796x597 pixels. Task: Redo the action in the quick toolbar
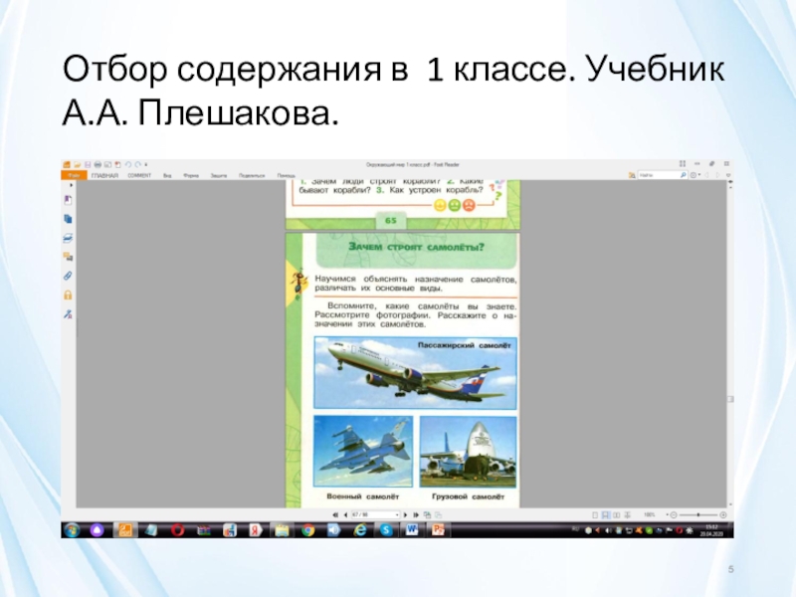click(137, 164)
